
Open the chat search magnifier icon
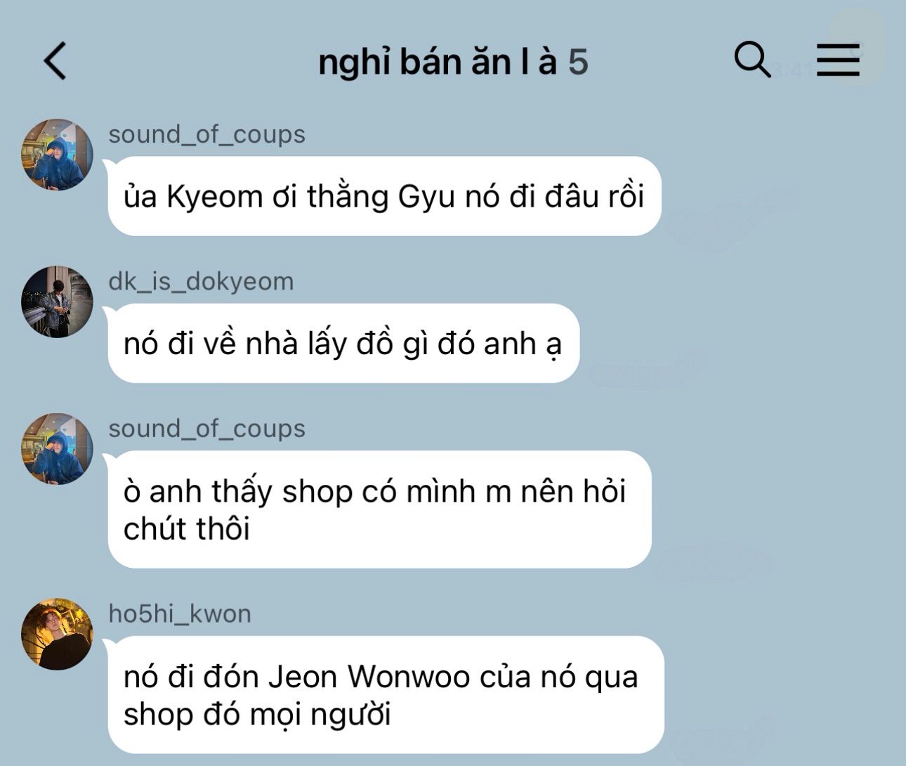[752, 60]
